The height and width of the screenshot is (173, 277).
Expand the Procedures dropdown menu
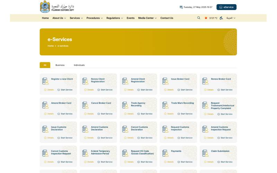coord(95,18)
